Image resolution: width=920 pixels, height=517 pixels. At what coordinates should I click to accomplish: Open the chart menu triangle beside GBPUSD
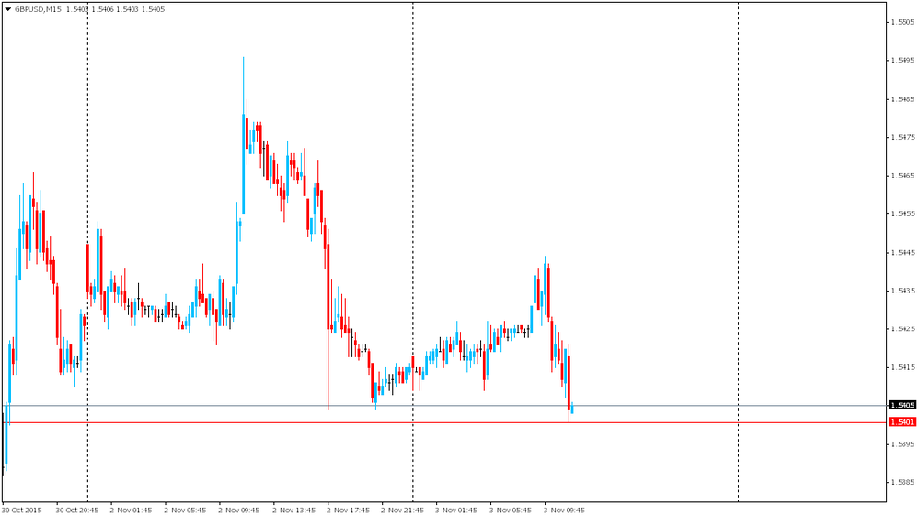[x=7, y=9]
